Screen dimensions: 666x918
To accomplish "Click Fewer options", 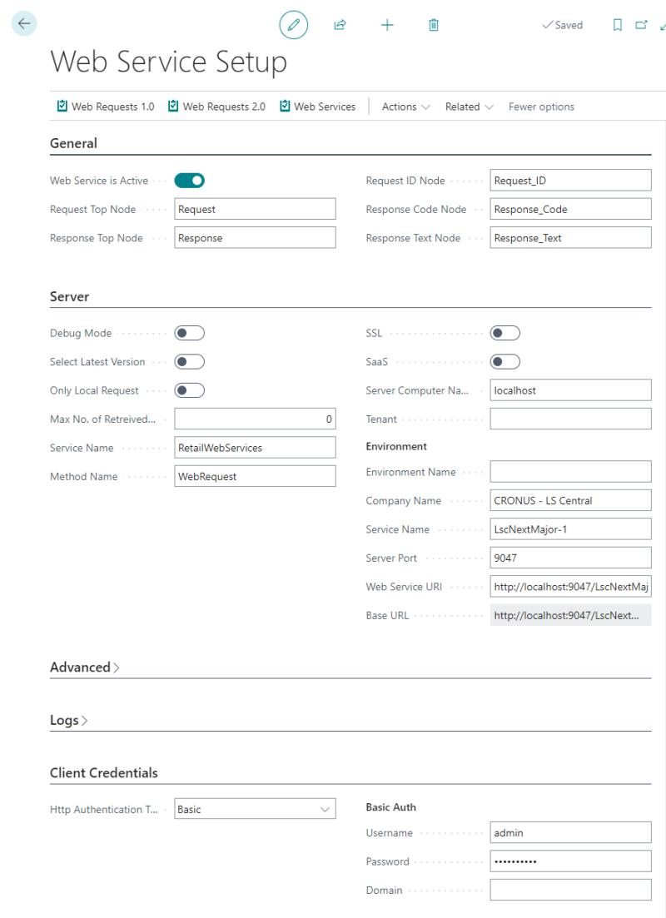I will coord(541,106).
